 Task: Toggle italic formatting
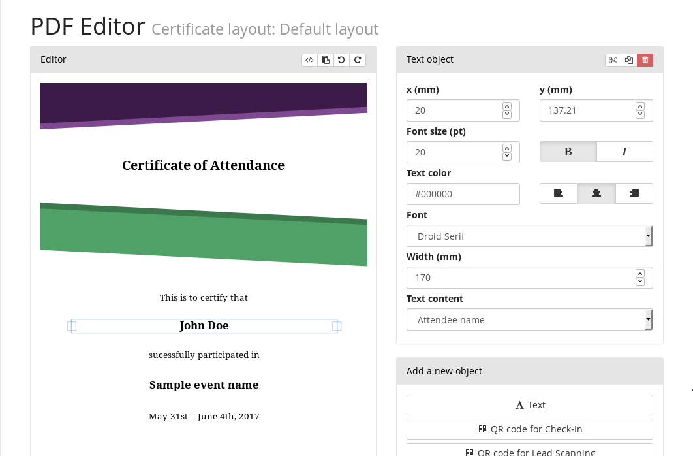624,152
